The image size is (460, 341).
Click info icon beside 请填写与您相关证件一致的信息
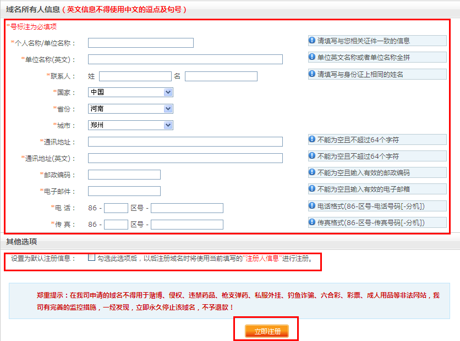(x=313, y=41)
